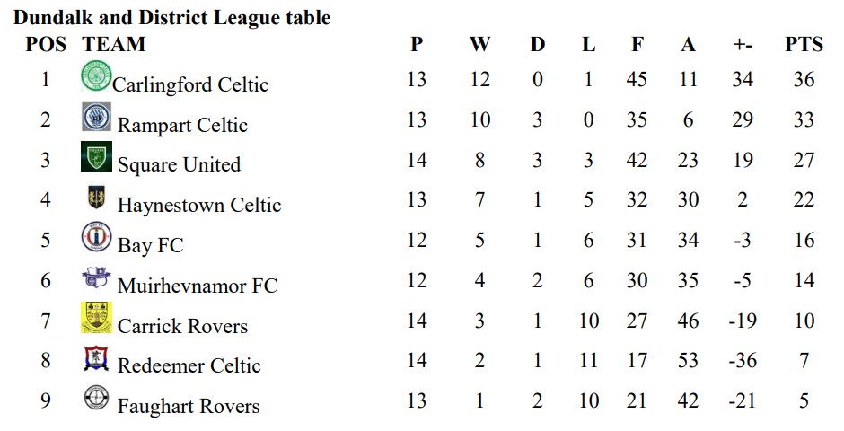Screen dimensions: 844x431
Task: Select the Rampart Celtic club badge
Action: tap(97, 117)
